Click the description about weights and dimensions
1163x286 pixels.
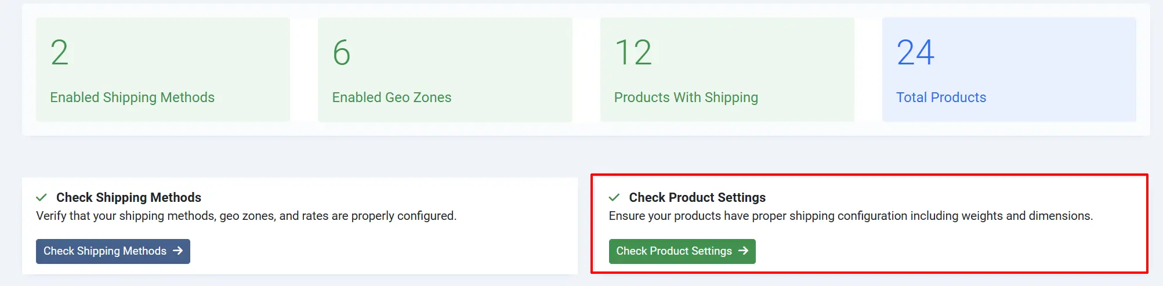(851, 216)
